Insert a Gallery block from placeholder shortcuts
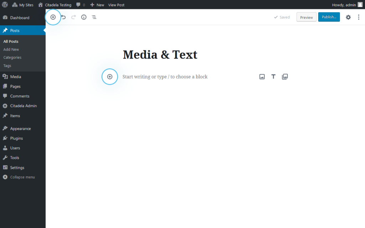The image size is (365, 228). point(285,76)
